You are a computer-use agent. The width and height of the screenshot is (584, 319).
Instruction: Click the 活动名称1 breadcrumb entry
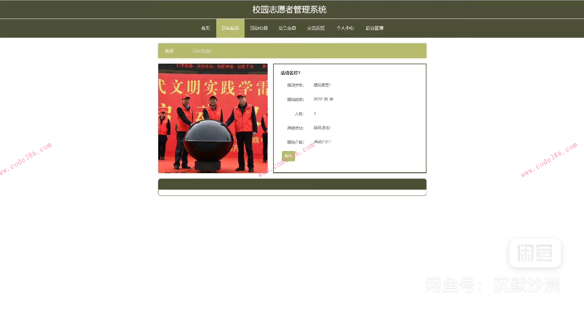pyautogui.click(x=202, y=51)
